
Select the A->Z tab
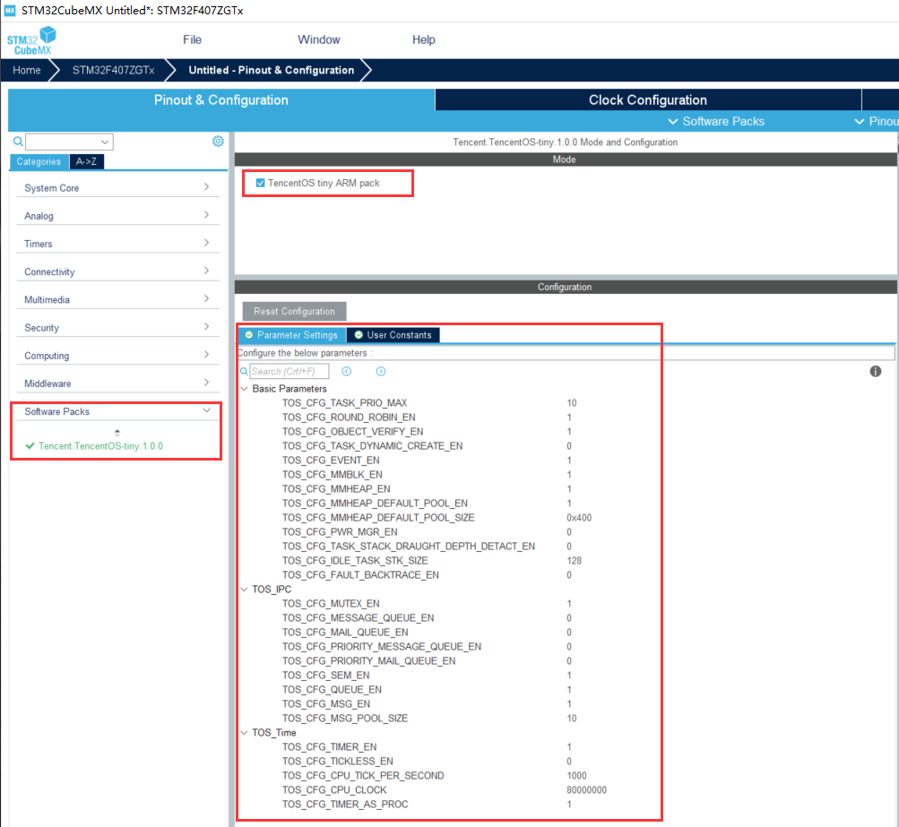(87, 161)
